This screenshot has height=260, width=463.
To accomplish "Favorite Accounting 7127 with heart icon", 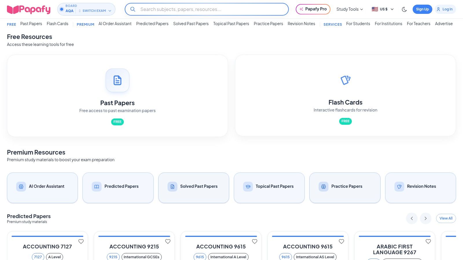I will [81, 242].
